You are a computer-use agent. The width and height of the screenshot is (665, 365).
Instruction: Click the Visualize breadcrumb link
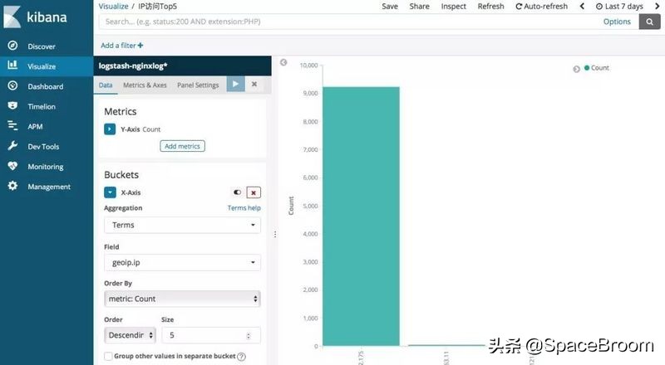click(113, 7)
